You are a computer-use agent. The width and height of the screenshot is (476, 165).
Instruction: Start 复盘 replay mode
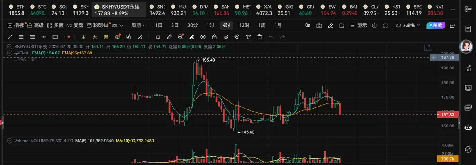coord(75,25)
